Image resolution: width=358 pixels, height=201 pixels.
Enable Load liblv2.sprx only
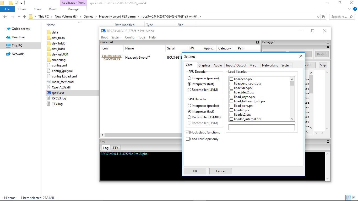(188, 139)
